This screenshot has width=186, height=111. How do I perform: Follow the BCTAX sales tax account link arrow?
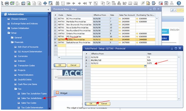click(x=120, y=19)
